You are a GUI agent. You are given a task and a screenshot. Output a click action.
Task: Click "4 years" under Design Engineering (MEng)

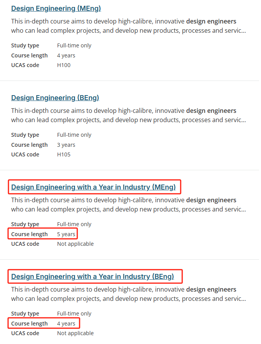tap(66, 55)
